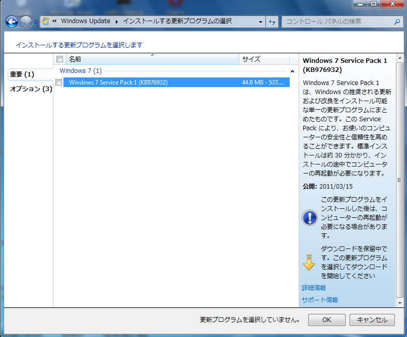Click the details pane scrollbar thumb
Image resolution: width=407 pixels, height=337 pixels.
399,180
